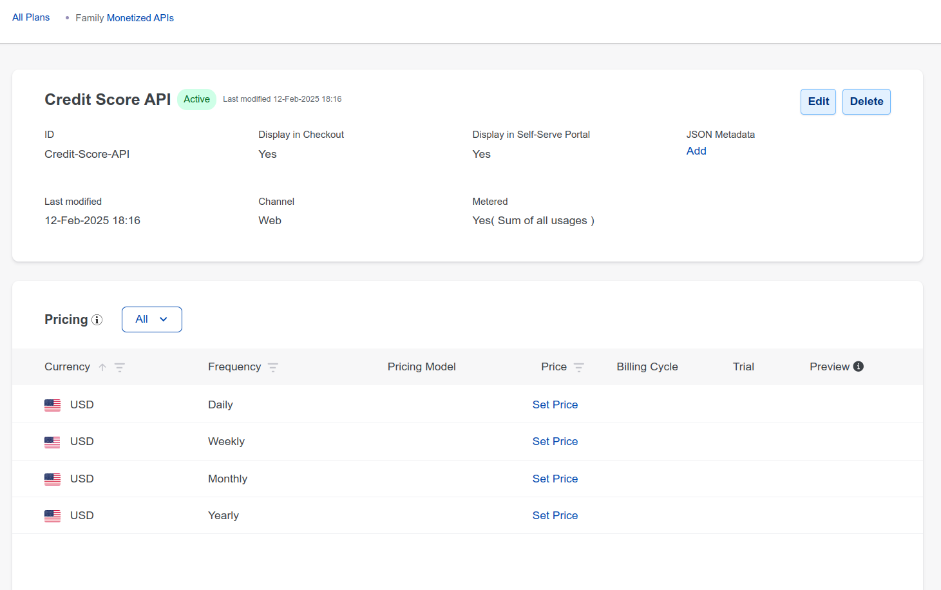Viewport: 941px width, 590px height.
Task: Click the Preview column info icon
Action: (858, 366)
